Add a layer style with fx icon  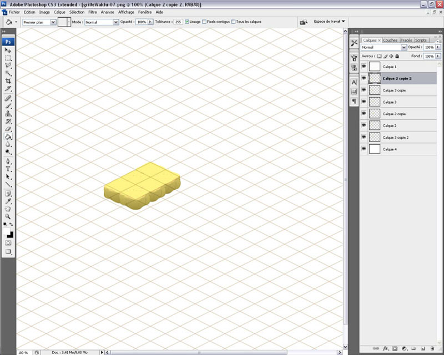click(x=385, y=348)
